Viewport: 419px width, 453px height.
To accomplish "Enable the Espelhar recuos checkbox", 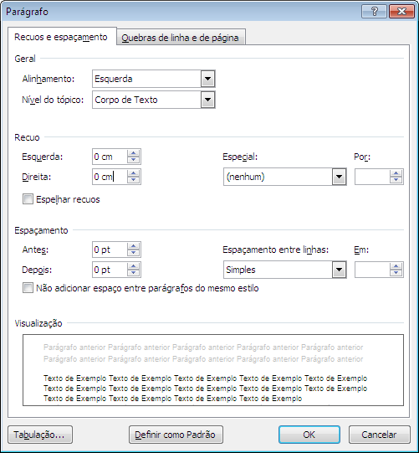I will (x=28, y=199).
